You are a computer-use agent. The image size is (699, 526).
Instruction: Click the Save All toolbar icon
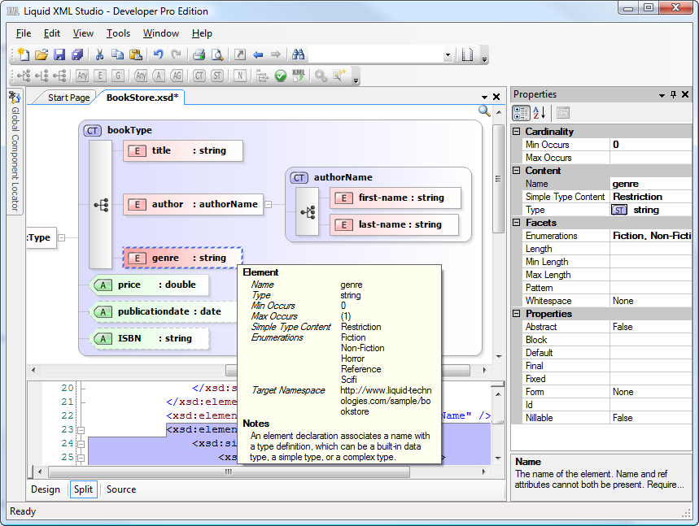point(77,54)
